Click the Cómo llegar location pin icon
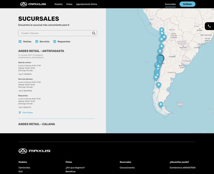 click(x=20, y=113)
